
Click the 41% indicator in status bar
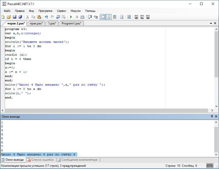tap(210, 166)
